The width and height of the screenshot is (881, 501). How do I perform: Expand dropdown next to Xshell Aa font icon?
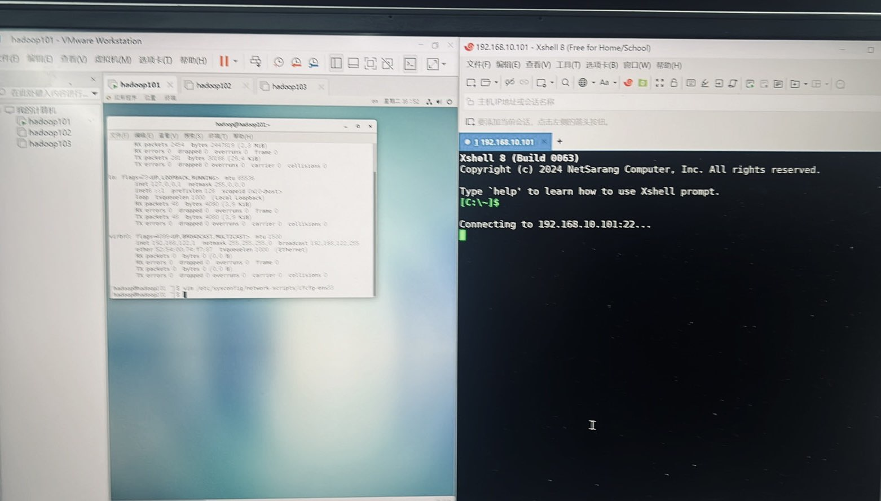[x=615, y=83]
